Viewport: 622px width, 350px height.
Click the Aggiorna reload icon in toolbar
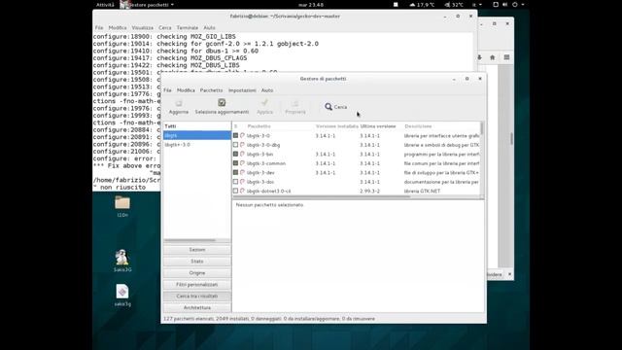[179, 103]
